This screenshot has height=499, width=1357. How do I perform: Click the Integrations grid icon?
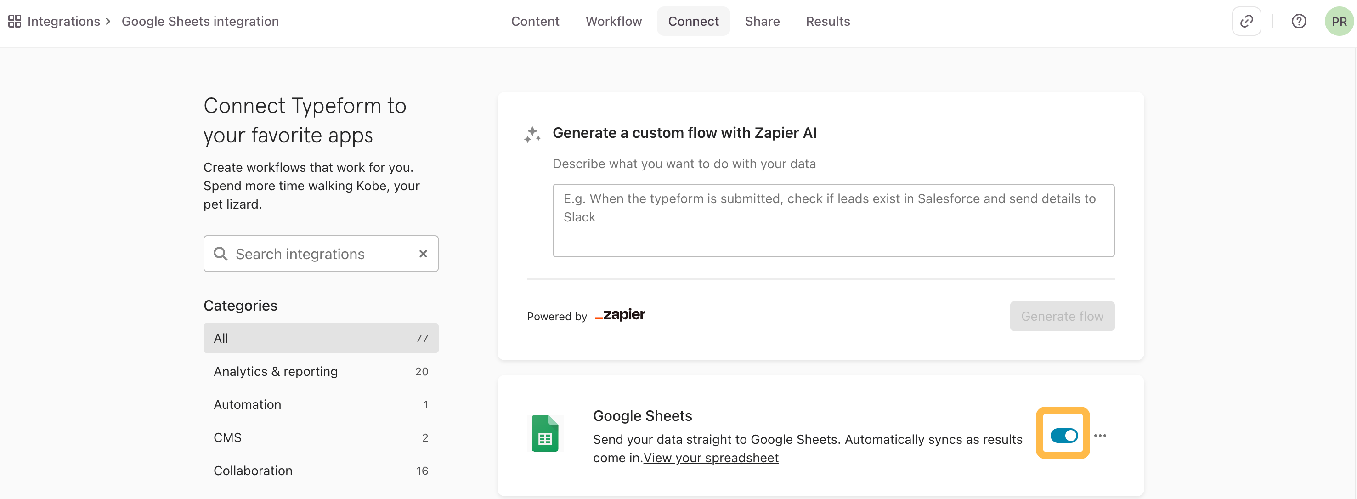click(x=15, y=21)
